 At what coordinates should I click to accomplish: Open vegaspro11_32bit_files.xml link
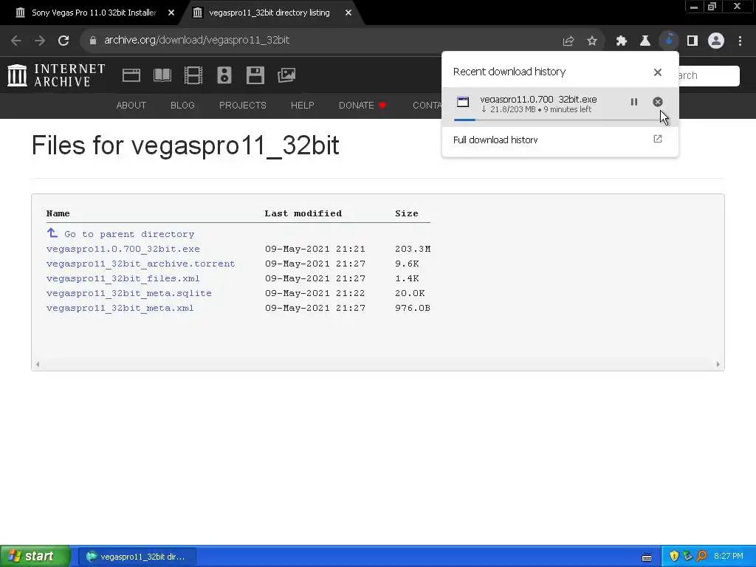123,278
